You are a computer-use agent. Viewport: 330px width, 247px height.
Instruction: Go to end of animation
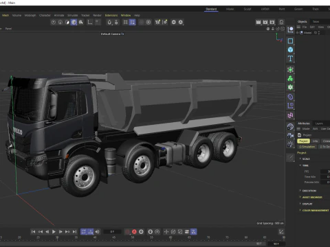click(x=74, y=232)
